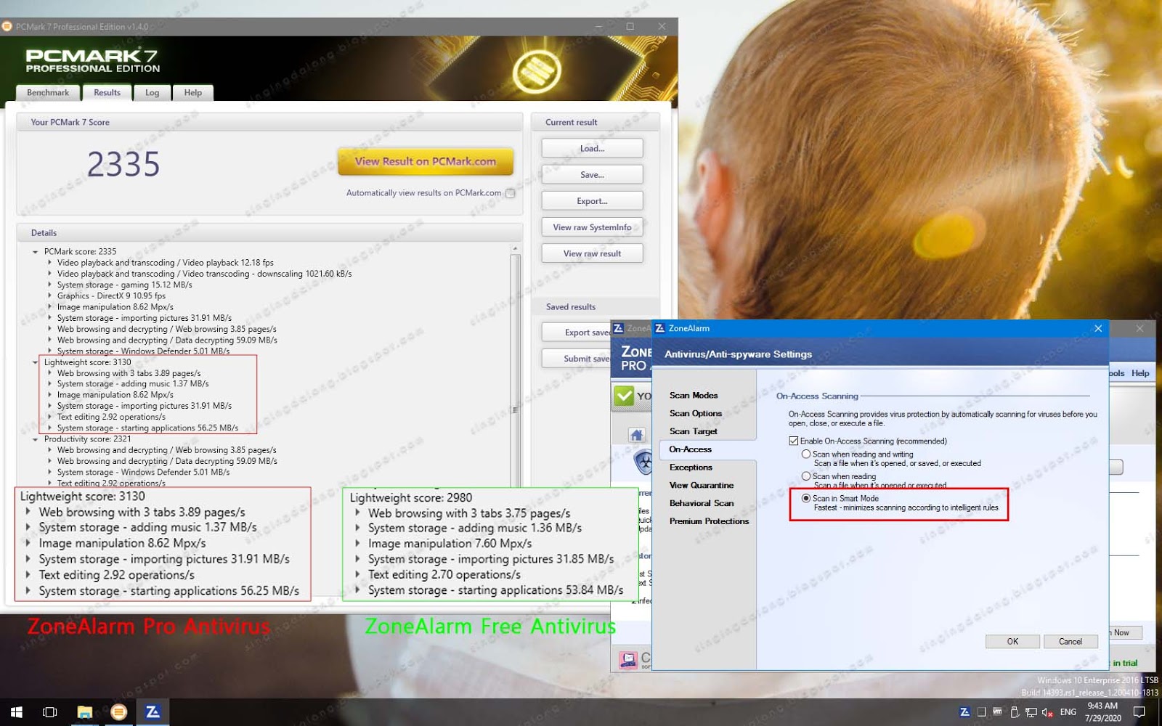Click the ZoneAlarm dialog title bar Z icon
Screen dimensions: 1162x726
click(659, 328)
